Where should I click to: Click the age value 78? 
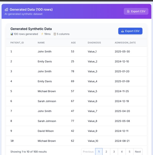[73, 71]
